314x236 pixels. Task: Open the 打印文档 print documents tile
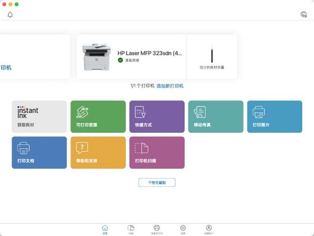pyautogui.click(x=39, y=153)
